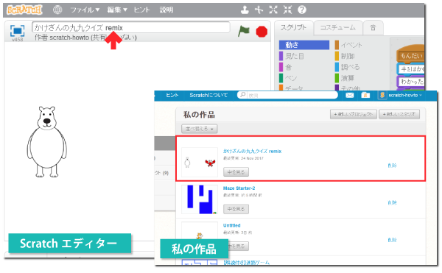Image resolution: width=442 pixels, height=273 pixels.
Task: Open the 説明 menu item
Action: [x=166, y=10]
